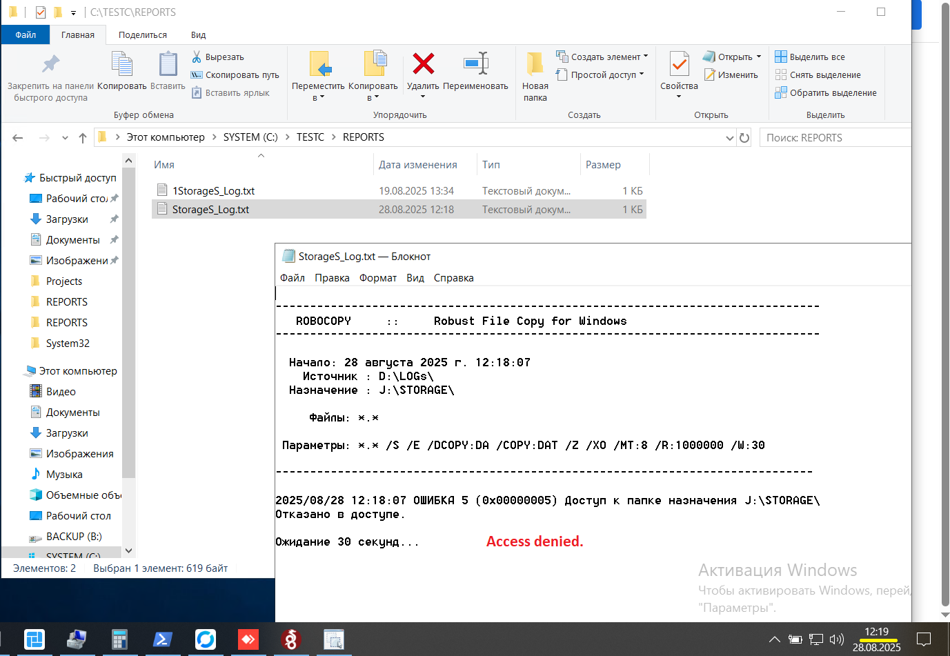
Task: Open Notepad's Справка menu
Action: coord(453,278)
